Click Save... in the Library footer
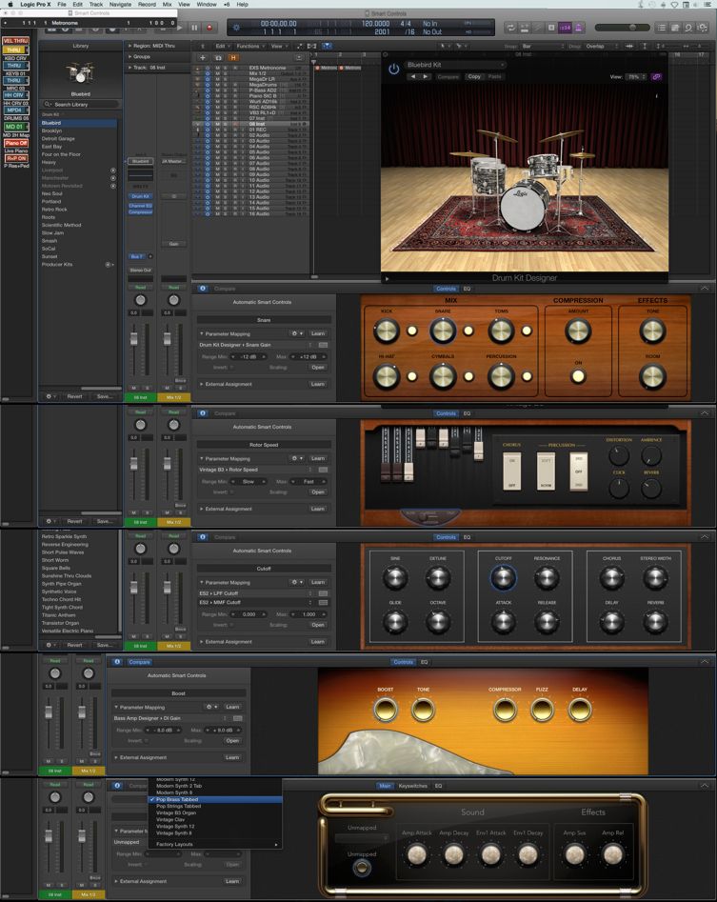The height and width of the screenshot is (902, 717). 104,396
